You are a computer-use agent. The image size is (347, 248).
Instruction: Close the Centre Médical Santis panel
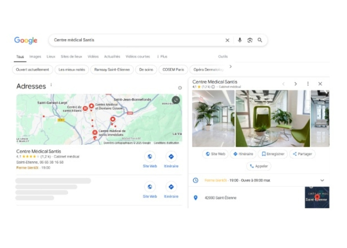coord(320,84)
